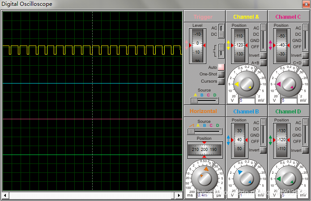The image size is (311, 201).
Task: Click the yellow pointer on Channel A knob
Action: (x=237, y=84)
